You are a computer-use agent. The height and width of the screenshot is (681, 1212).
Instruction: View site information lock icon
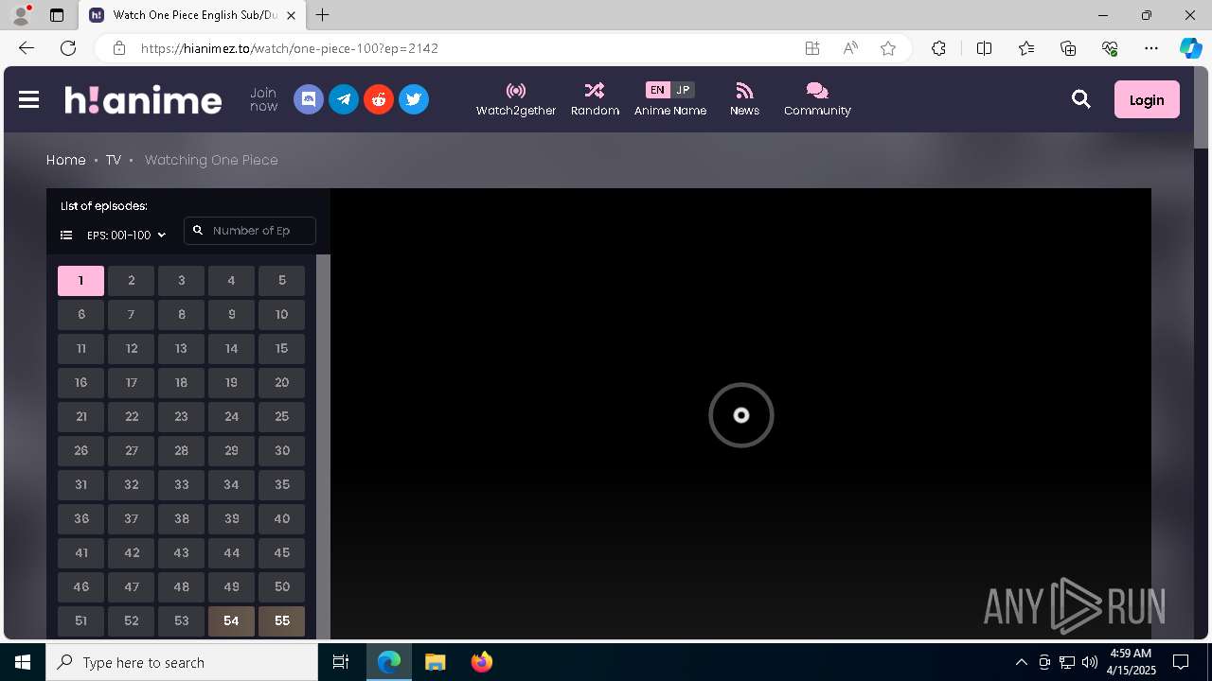coord(118,48)
